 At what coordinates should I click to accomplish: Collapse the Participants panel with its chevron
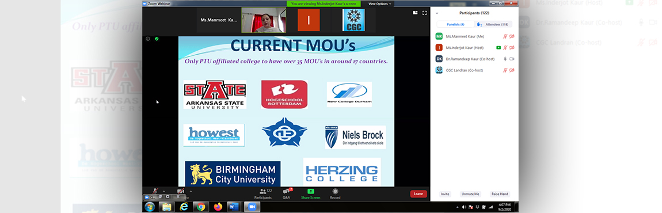click(x=437, y=13)
